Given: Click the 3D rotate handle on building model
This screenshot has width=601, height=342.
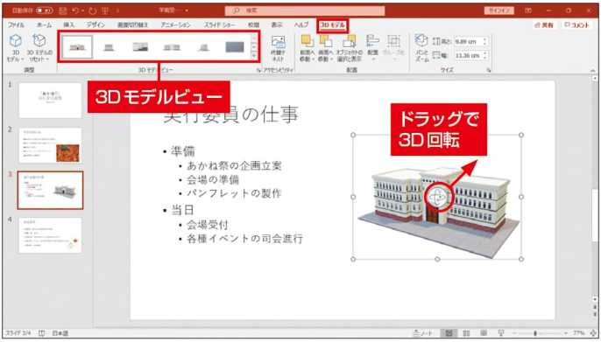Looking at the screenshot, I should coord(438,198).
